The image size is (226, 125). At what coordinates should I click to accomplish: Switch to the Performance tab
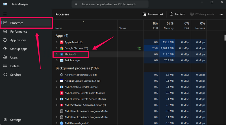tap(19, 32)
